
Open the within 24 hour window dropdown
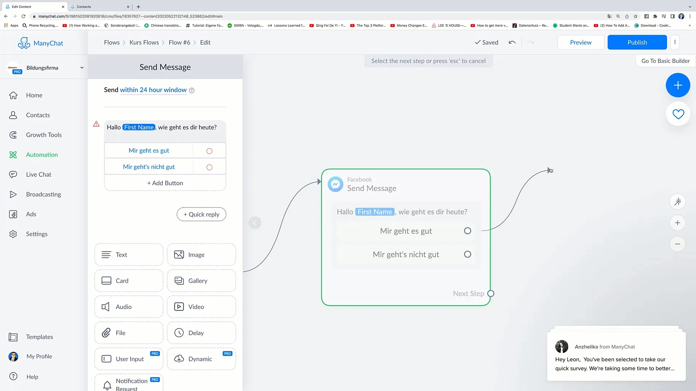(153, 90)
